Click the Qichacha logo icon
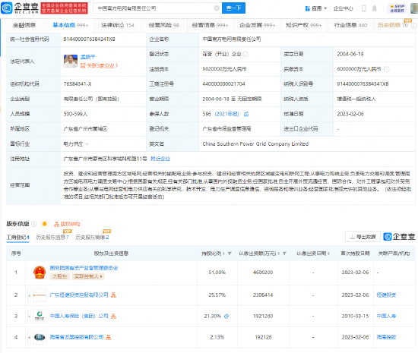418x353 pixels. (x=7, y=8)
